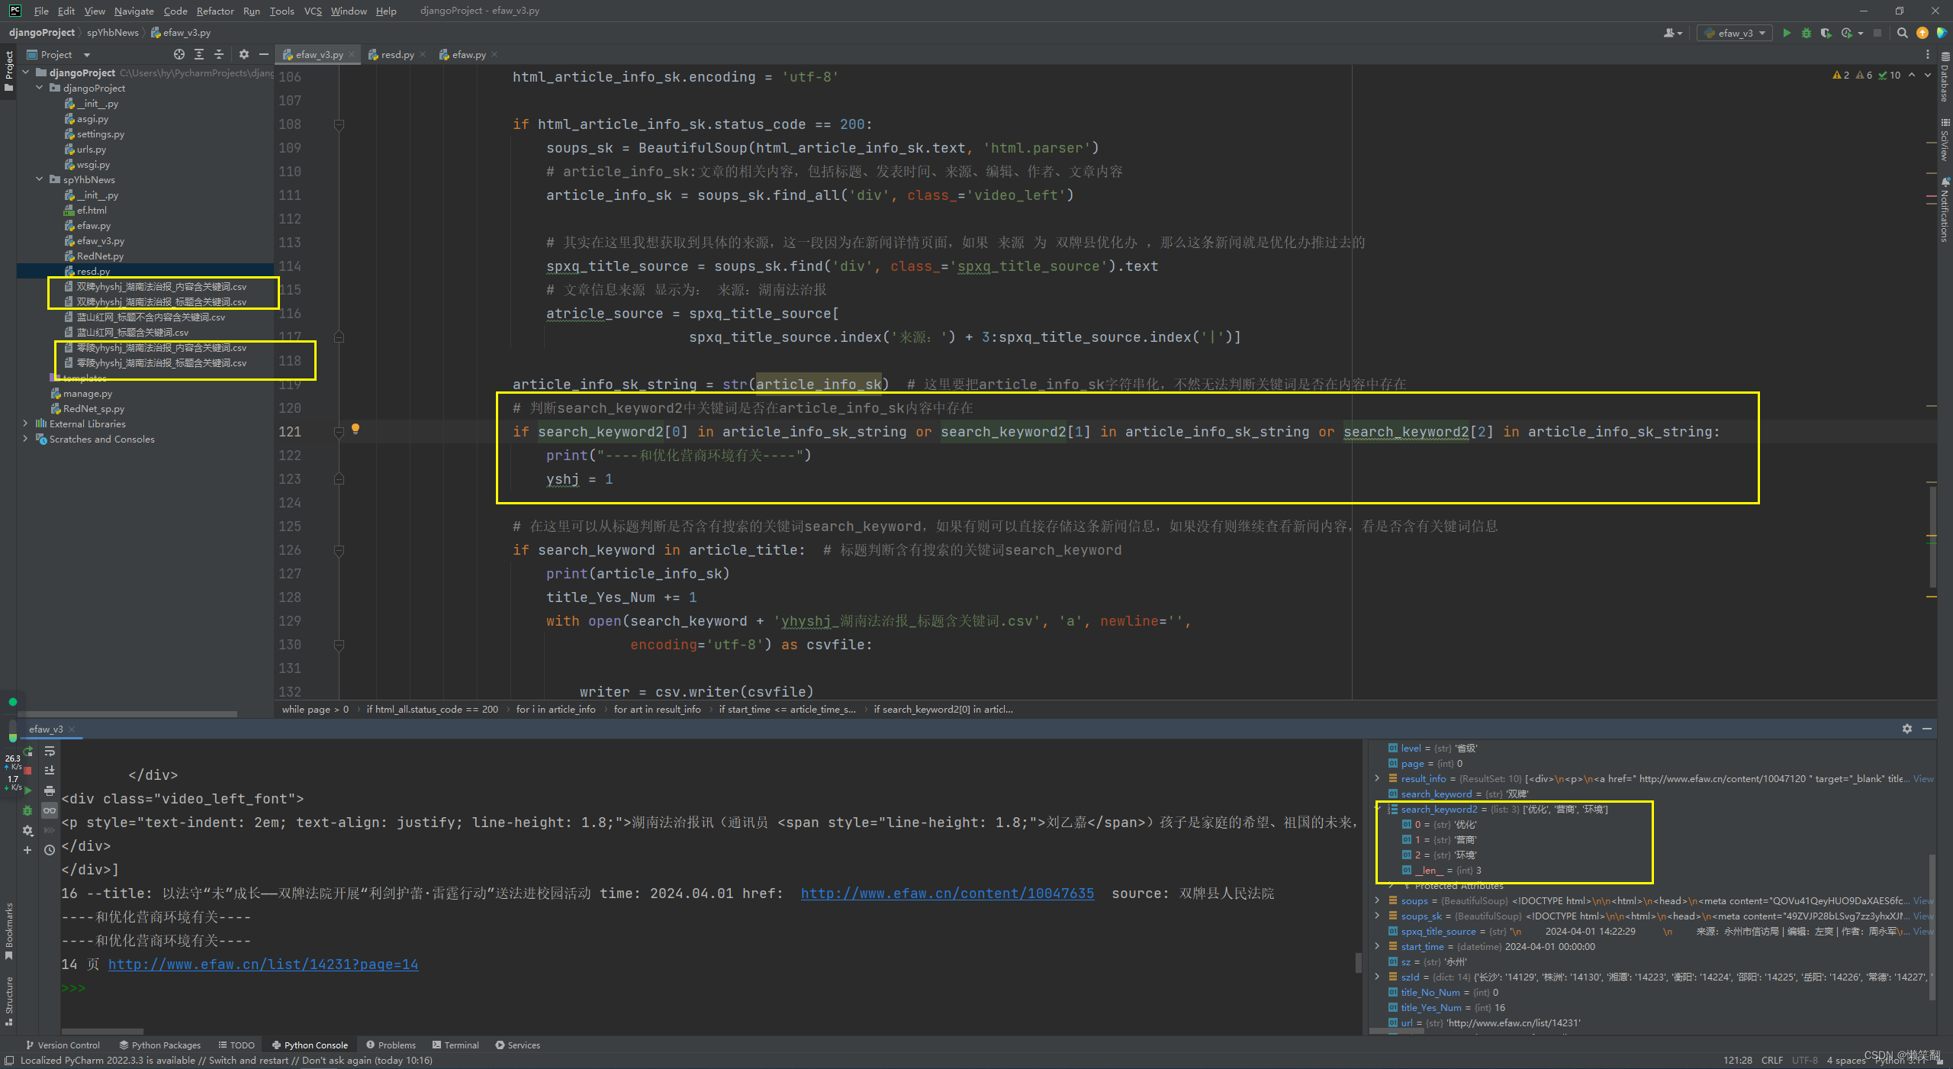This screenshot has width=1953, height=1069.
Task: Expand the External Libraries node
Action: pyautogui.click(x=25, y=423)
